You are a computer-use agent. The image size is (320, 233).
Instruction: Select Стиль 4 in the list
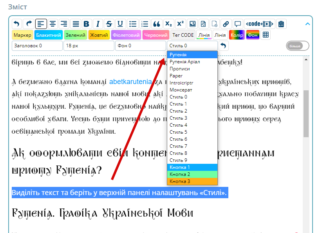[192, 125]
